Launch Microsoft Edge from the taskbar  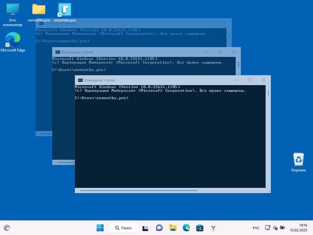pyautogui.click(x=186, y=228)
